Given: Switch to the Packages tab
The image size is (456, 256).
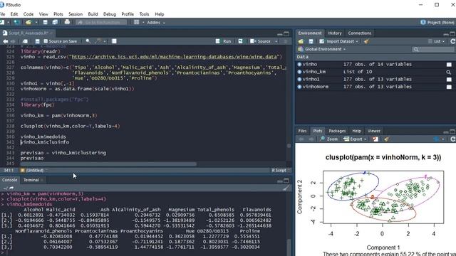Looking at the screenshot, I should click(337, 131).
